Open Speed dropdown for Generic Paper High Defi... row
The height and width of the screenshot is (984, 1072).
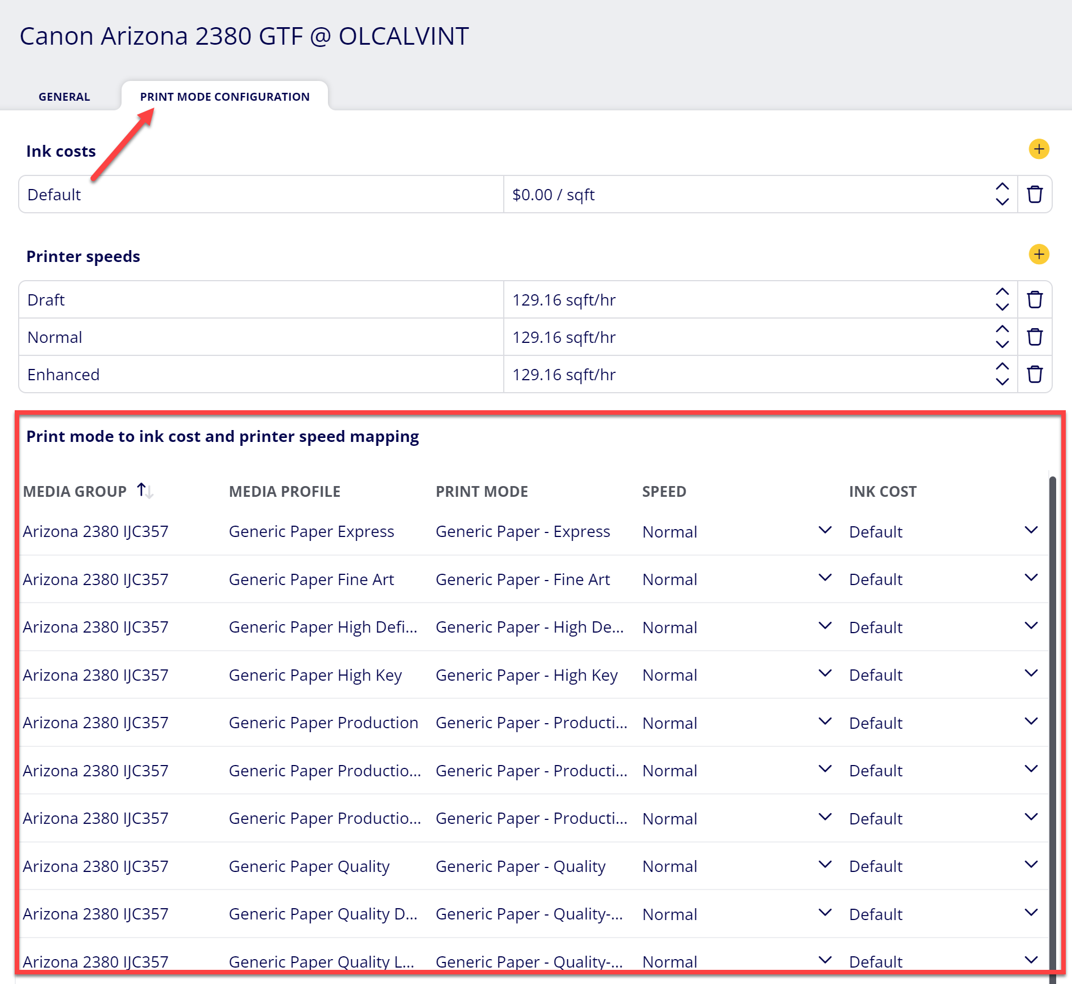[825, 626]
